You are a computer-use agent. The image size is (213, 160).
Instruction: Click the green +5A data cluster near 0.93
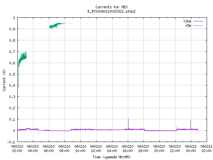click(x=57, y=25)
